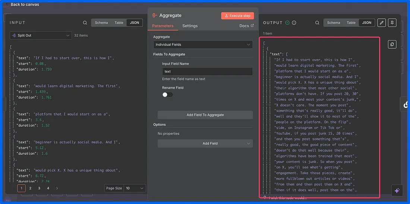Open the Aggregate Individual Fields dropdown
410x204 pixels.
203,45
